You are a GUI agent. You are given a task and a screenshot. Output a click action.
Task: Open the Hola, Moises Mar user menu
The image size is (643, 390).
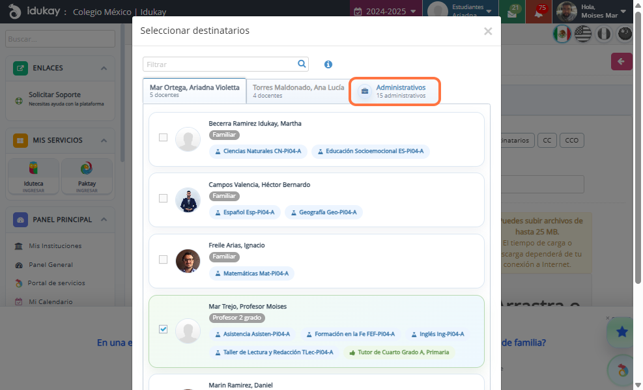tap(592, 12)
